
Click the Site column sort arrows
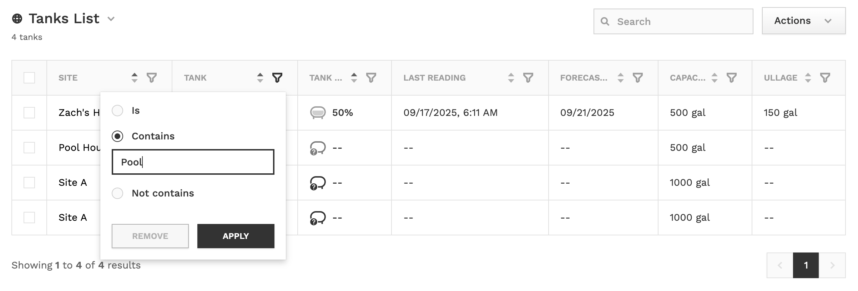[135, 78]
